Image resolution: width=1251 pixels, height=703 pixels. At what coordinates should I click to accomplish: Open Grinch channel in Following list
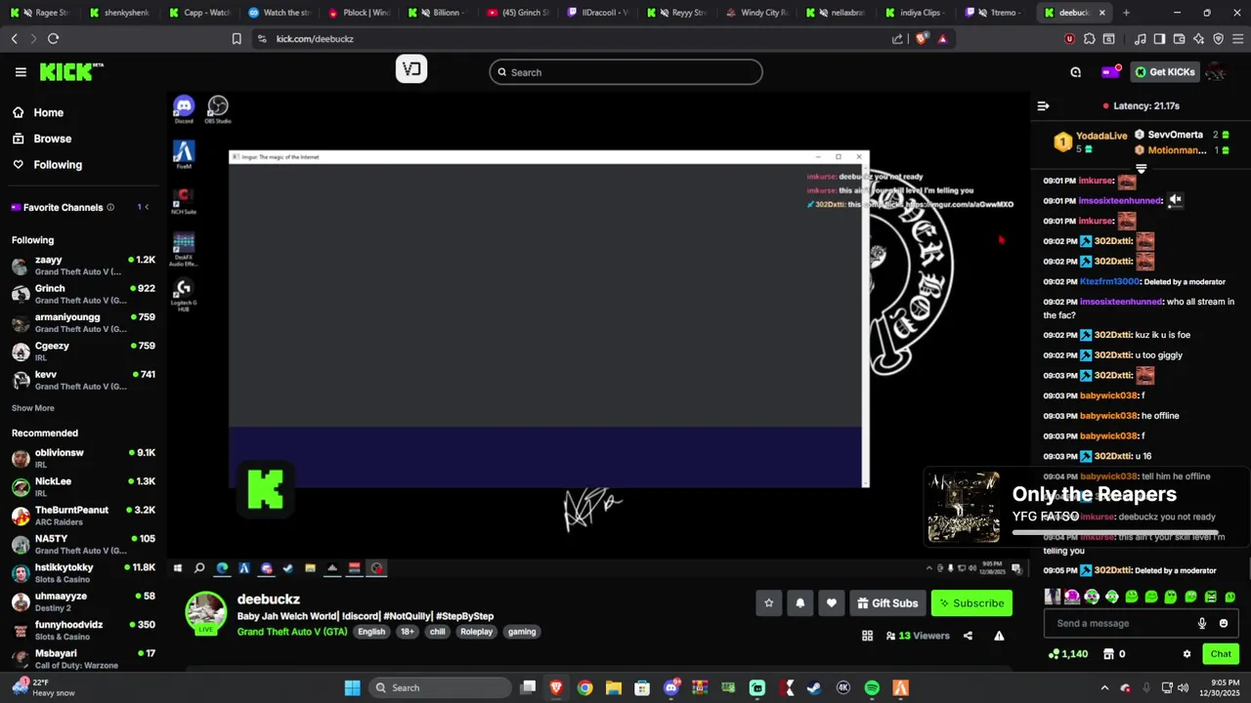coord(83,294)
